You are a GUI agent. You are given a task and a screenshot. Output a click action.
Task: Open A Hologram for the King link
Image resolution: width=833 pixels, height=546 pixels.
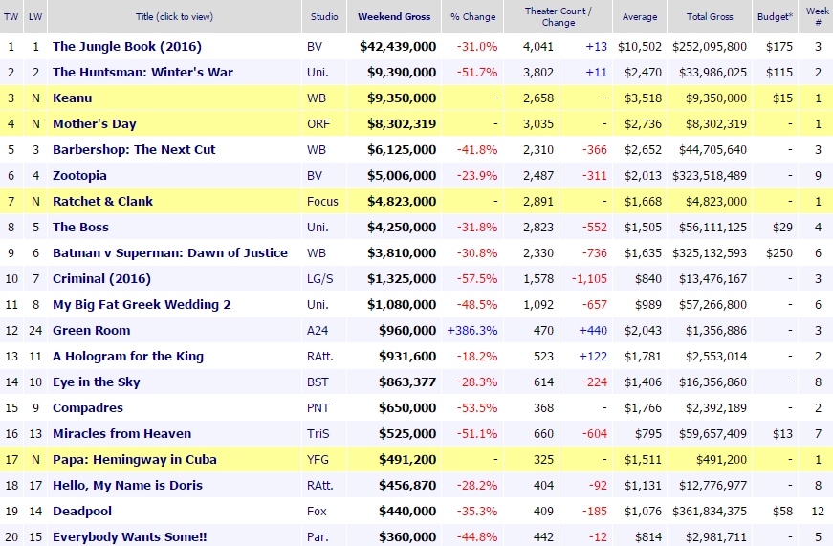[128, 357]
